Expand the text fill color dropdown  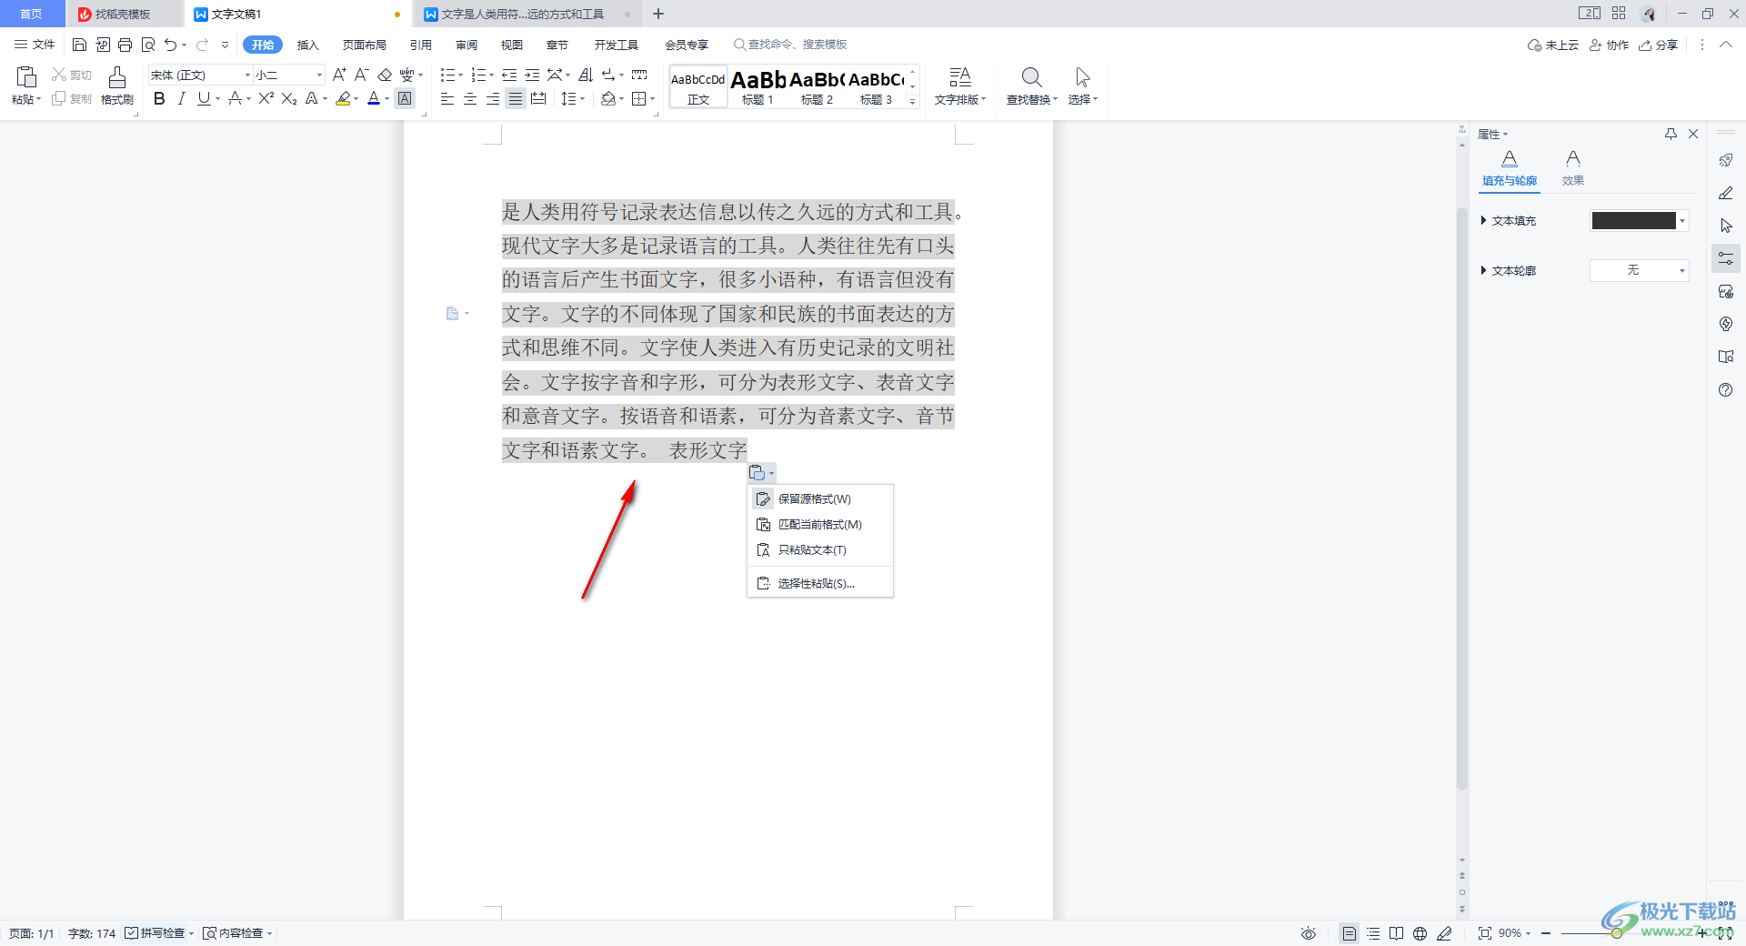pos(1682,220)
